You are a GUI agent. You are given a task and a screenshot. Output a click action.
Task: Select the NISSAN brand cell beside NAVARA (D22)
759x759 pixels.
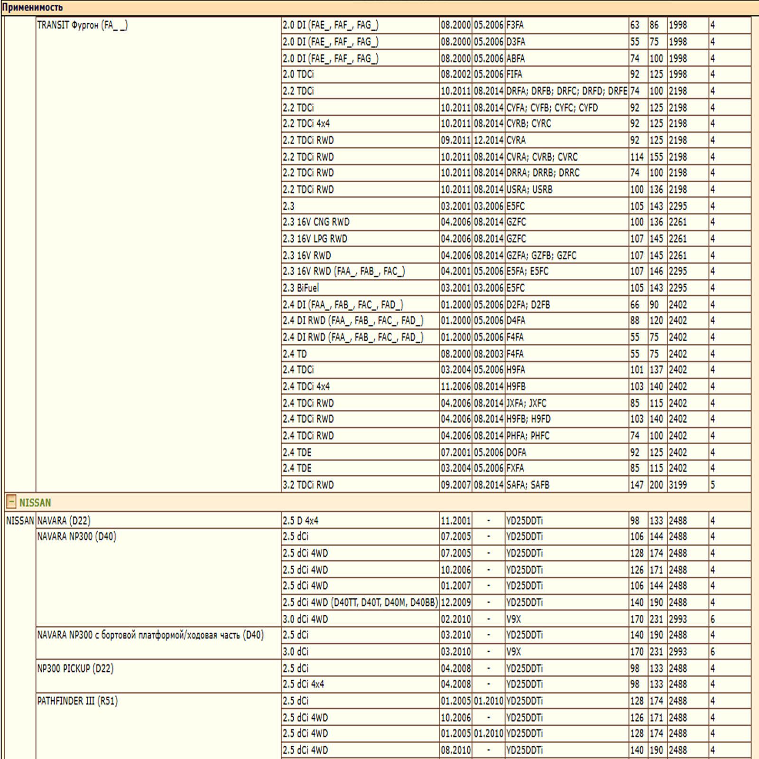tap(20, 520)
